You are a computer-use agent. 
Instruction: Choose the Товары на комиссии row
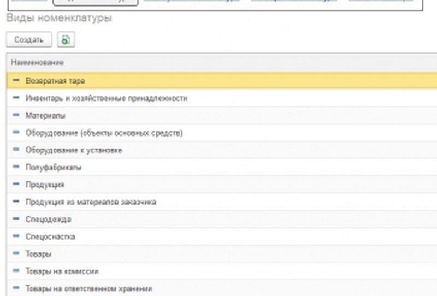tap(62, 271)
